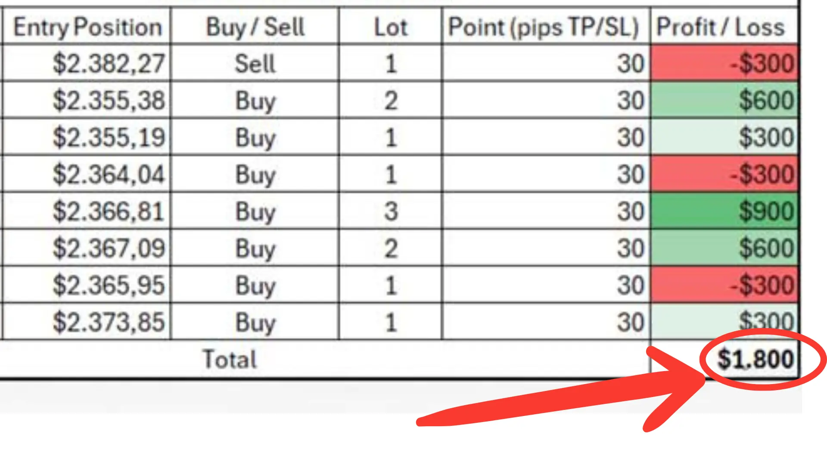This screenshot has width=827, height=465.
Task: Click the Point (pips TP/SL) header
Action: [546, 26]
